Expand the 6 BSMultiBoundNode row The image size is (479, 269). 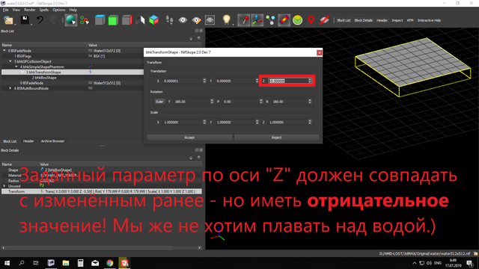[x=10, y=88]
